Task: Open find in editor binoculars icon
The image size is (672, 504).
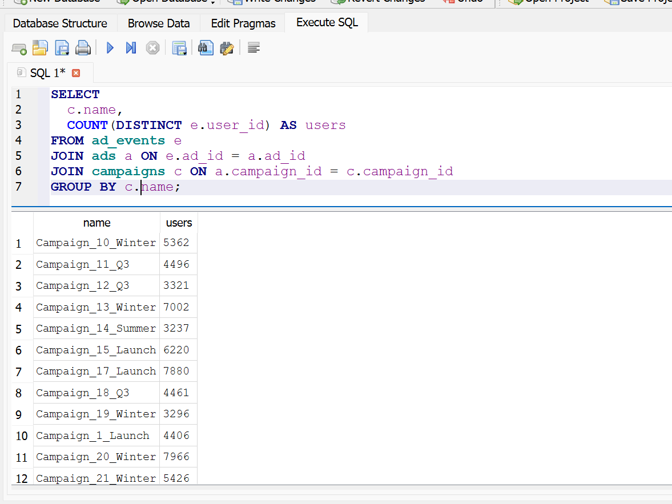Action: pyautogui.click(x=206, y=49)
